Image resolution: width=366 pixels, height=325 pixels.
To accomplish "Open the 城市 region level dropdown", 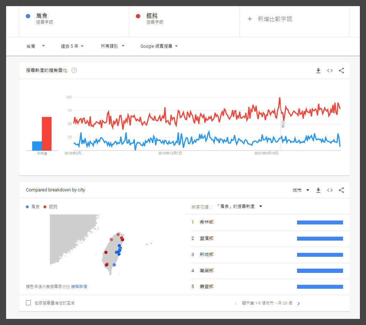I will point(301,190).
